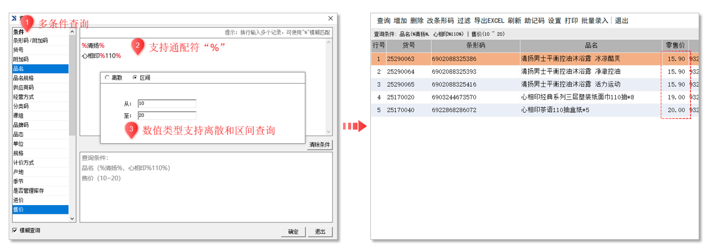Click the %清扬% entry in the text area
The width and height of the screenshot is (705, 249).
[x=93, y=45]
